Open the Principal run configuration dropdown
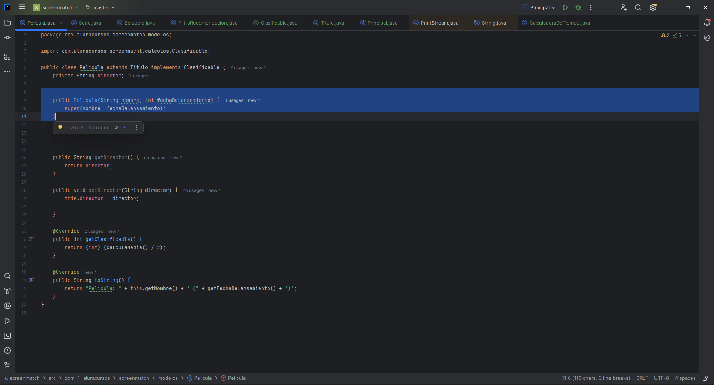Image resolution: width=714 pixels, height=385 pixels. (x=538, y=7)
